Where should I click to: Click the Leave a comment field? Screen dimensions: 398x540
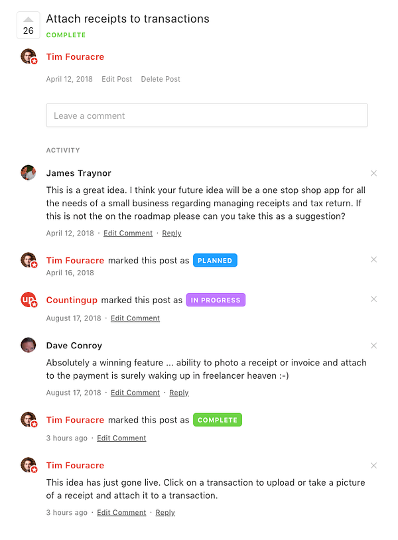(x=206, y=115)
